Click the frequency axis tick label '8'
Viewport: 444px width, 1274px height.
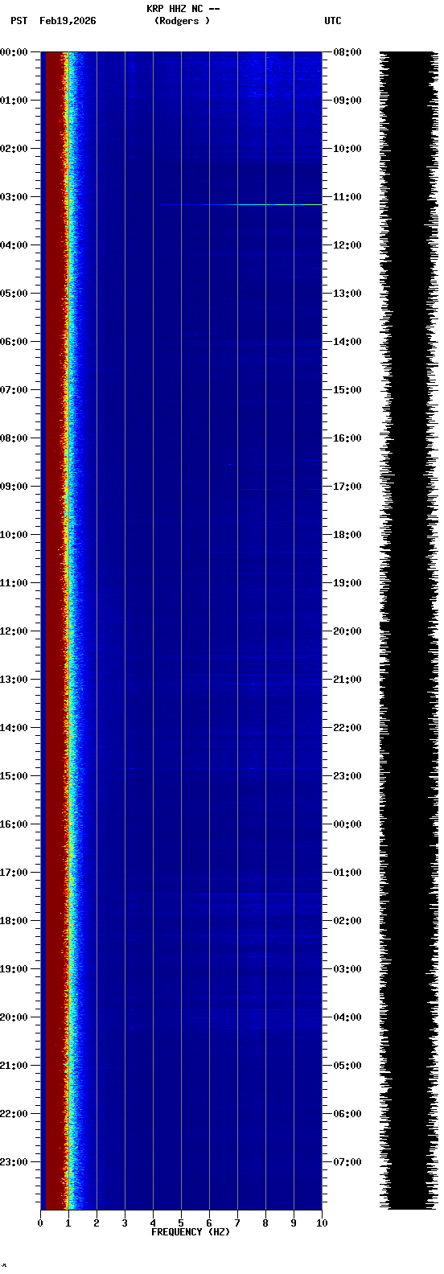pyautogui.click(x=265, y=1223)
